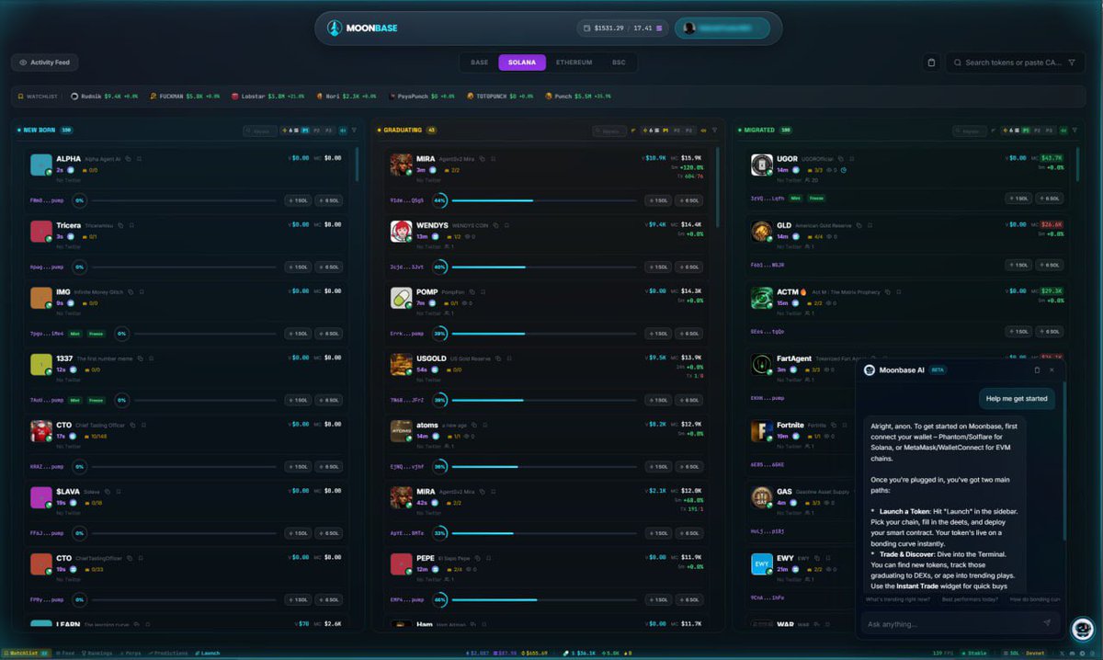Open the CTO Chief Tasting Officer avatar
Image resolution: width=1103 pixels, height=660 pixels.
pyautogui.click(x=41, y=431)
